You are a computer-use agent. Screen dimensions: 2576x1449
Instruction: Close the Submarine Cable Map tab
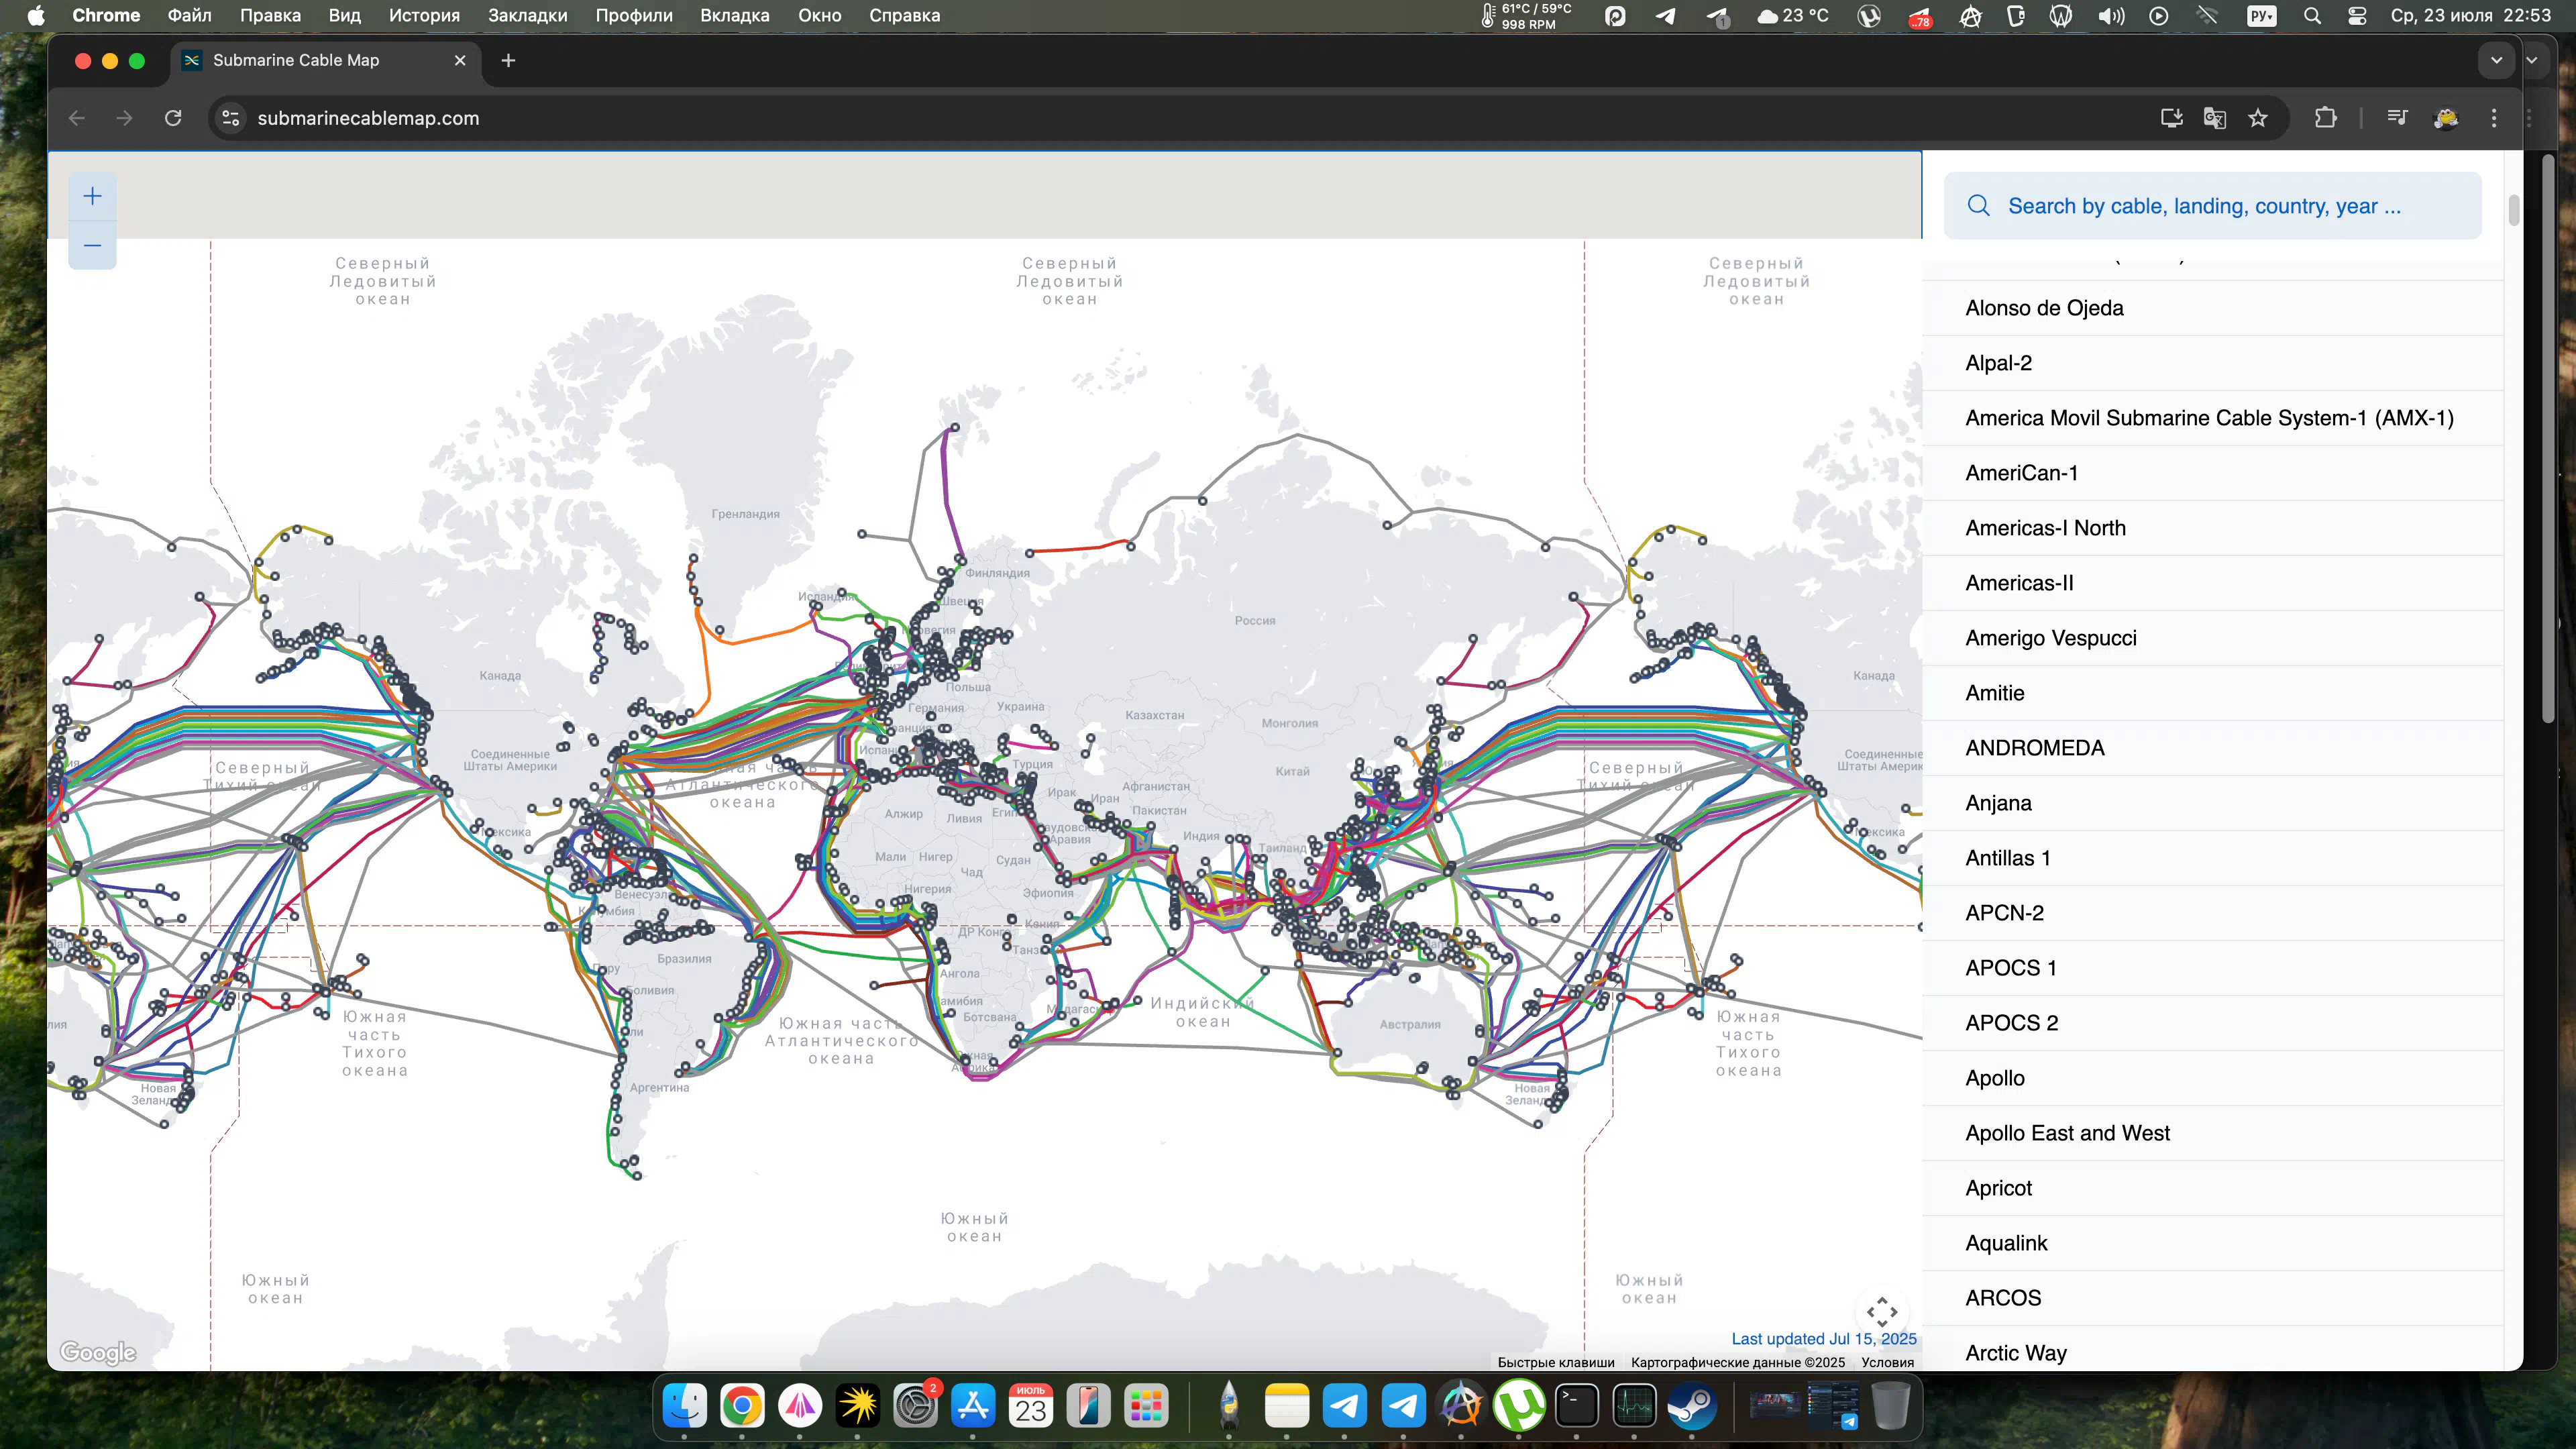click(460, 60)
